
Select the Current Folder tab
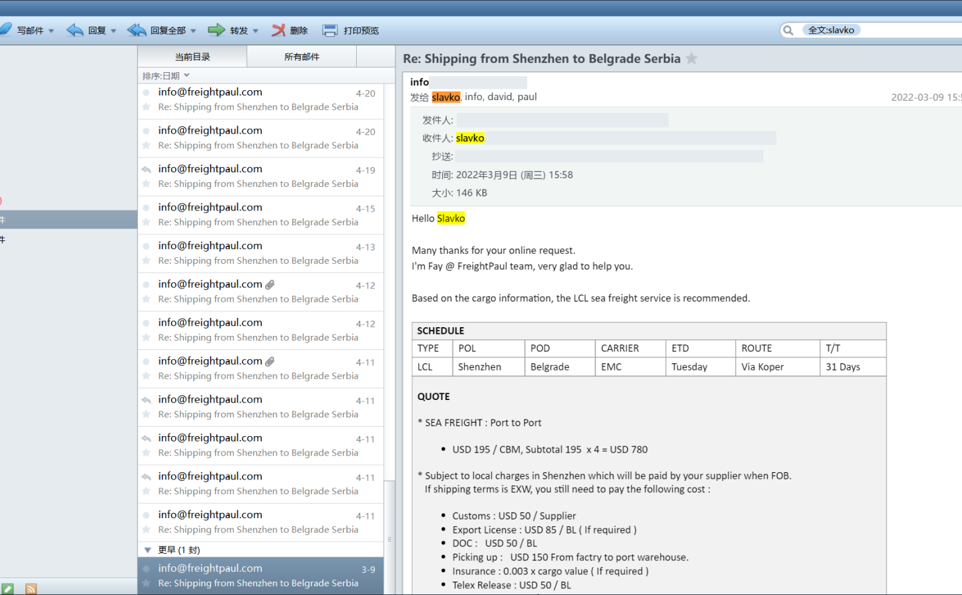pos(192,57)
